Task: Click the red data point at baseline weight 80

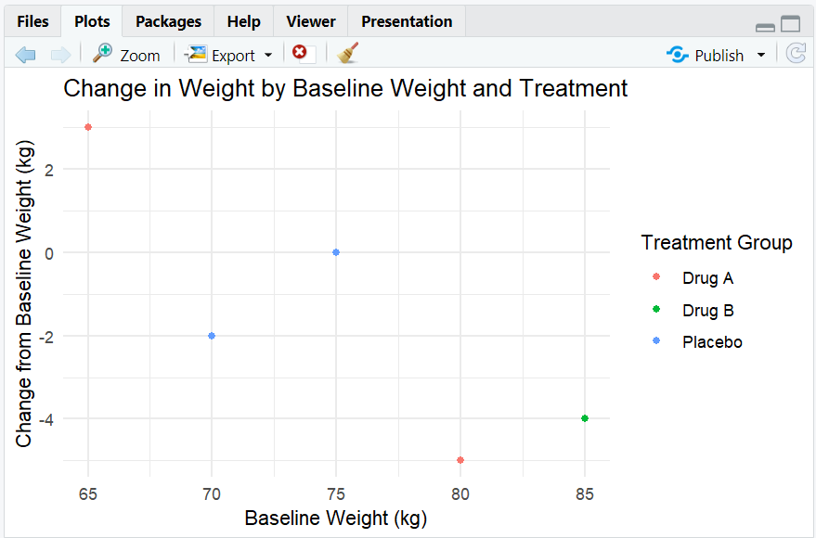Action: click(x=460, y=460)
